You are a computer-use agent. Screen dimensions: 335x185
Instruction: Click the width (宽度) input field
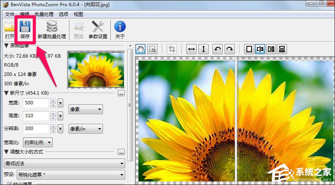pos(35,103)
